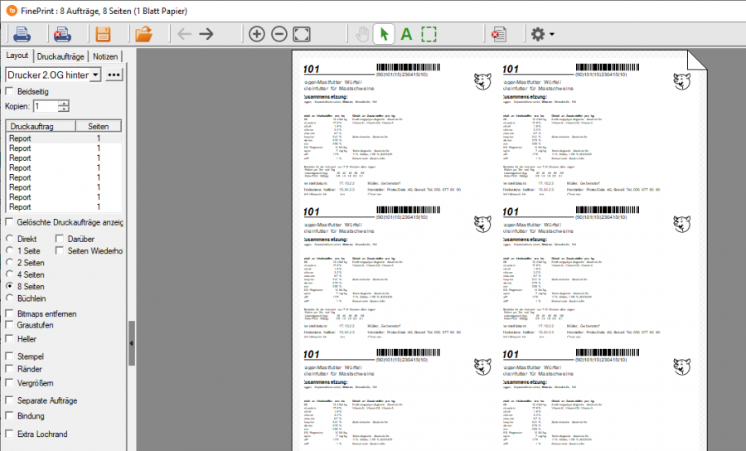
Task: Select the 4 Seiten layout option
Action: point(9,274)
